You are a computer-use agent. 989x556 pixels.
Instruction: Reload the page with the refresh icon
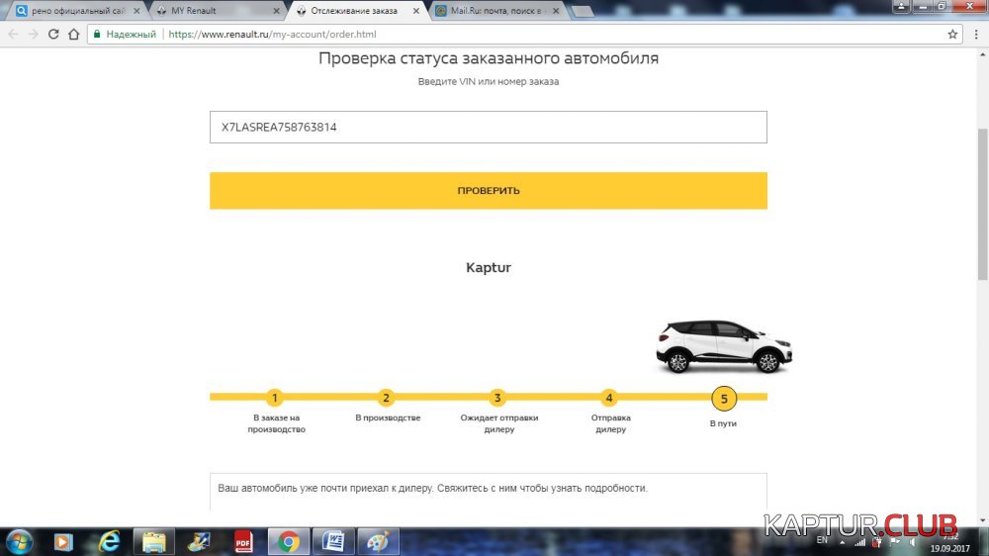click(52, 34)
